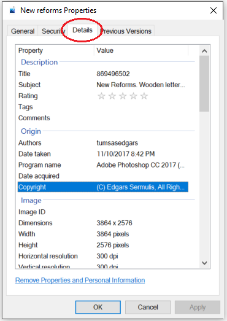
Task: Select the Rating property label
Action: tap(28, 96)
